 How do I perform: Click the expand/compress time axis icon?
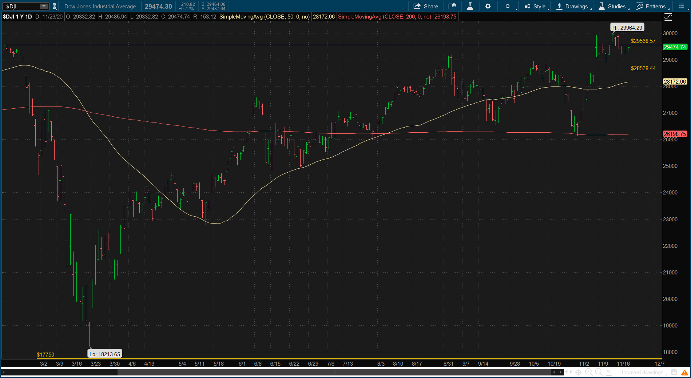click(569, 372)
